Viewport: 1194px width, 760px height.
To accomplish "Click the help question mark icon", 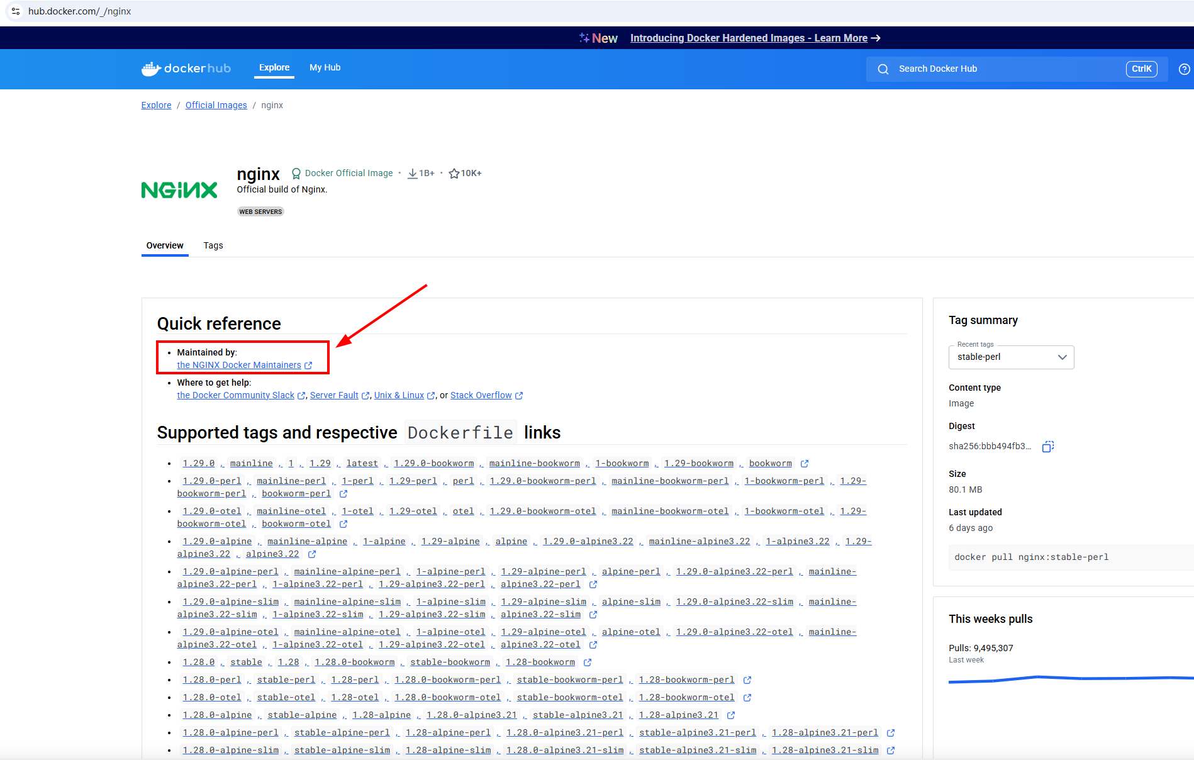I will pyautogui.click(x=1184, y=69).
